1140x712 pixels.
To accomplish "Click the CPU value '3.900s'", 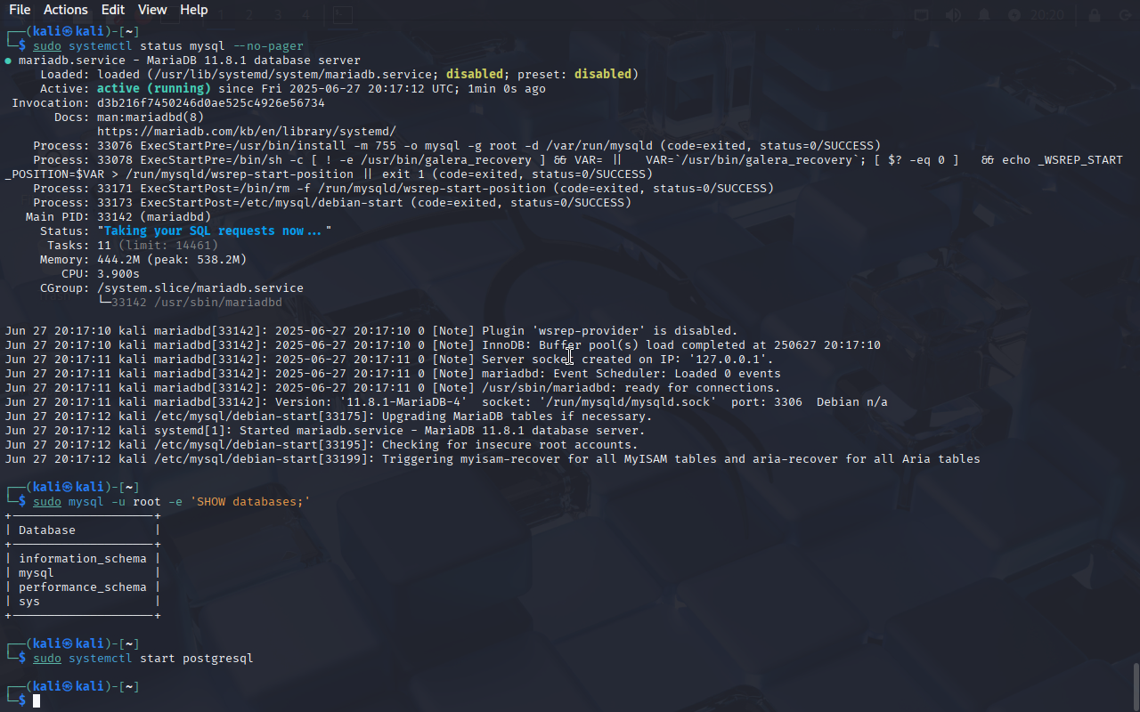I will [118, 274].
